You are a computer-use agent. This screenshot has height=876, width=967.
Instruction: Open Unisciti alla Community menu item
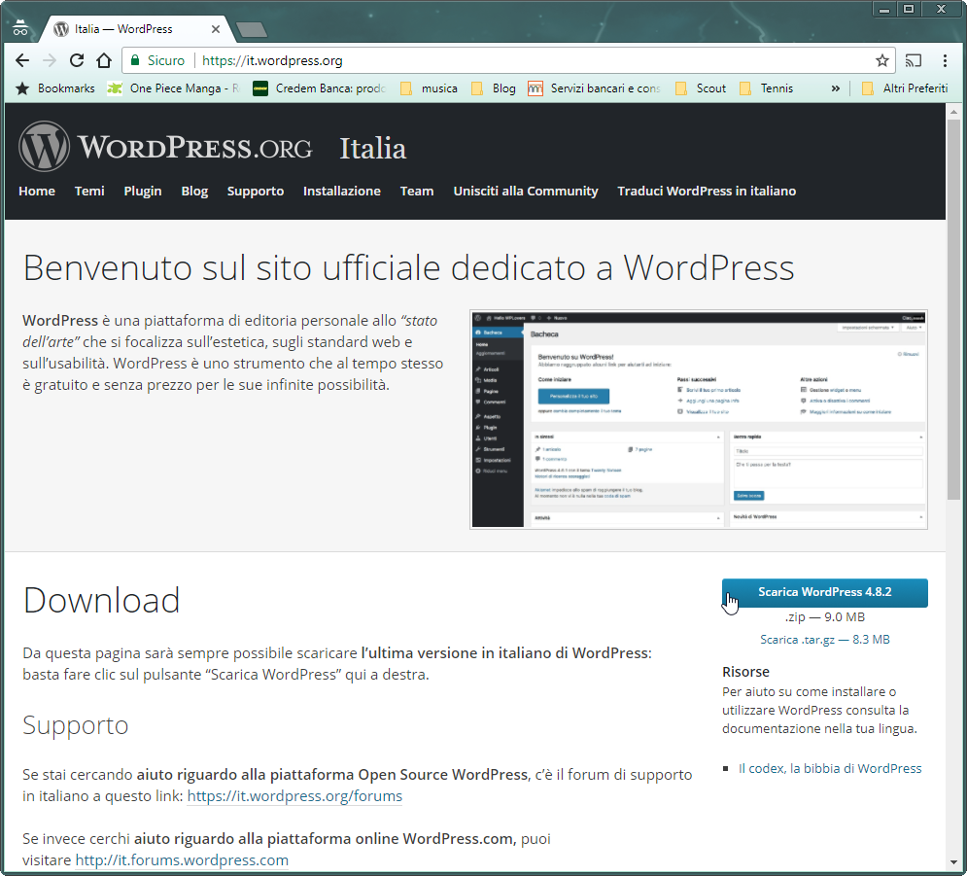526,192
